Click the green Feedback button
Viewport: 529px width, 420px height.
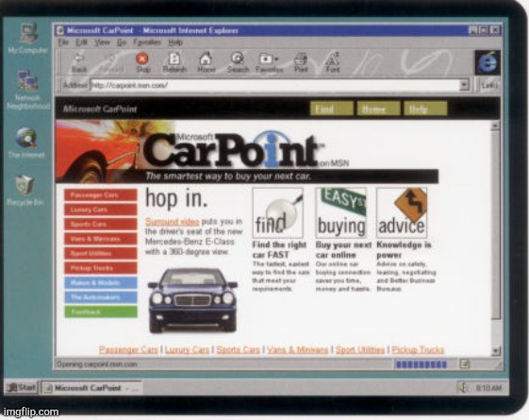click(x=101, y=311)
